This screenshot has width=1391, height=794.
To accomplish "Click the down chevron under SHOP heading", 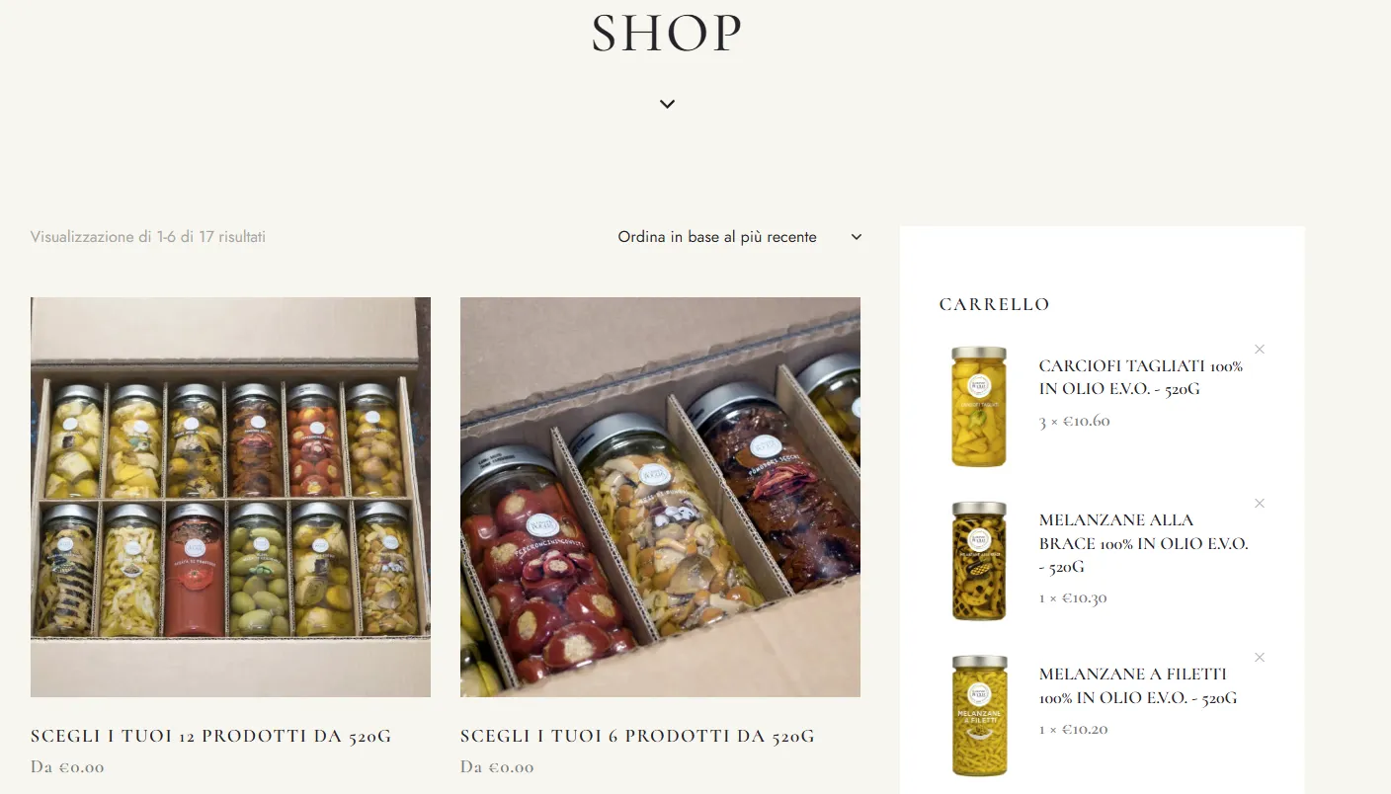I will [667, 104].
